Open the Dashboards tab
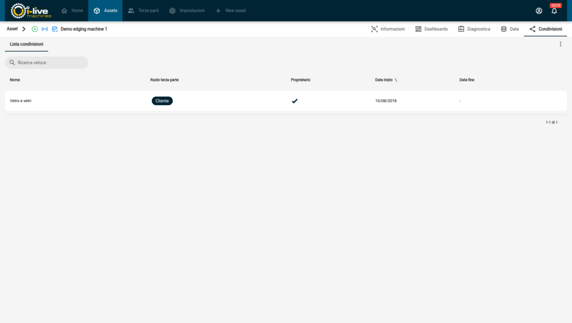Image resolution: width=572 pixels, height=323 pixels. click(431, 29)
